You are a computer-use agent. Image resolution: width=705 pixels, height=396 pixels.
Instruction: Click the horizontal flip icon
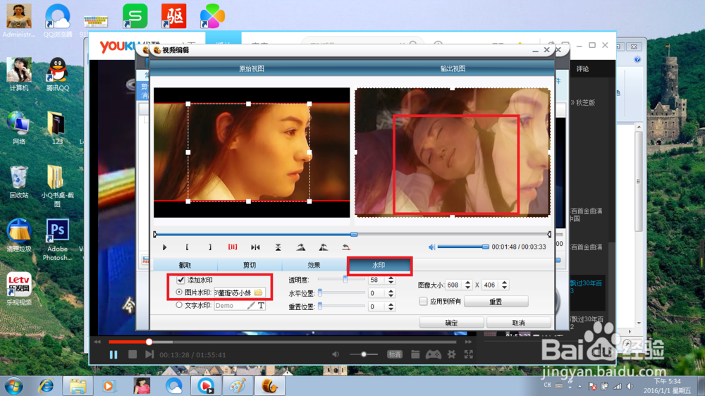255,247
